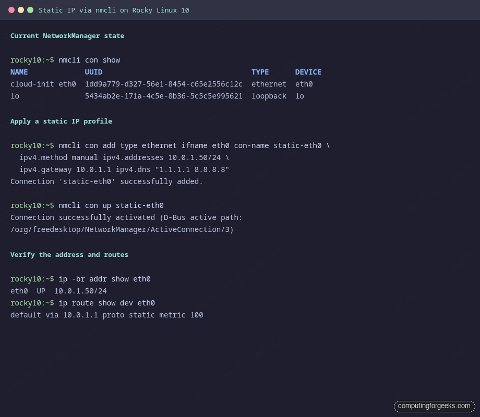Viewport: 480px width, 417px height.
Task: Select the default gateway route output line
Action: click(106, 315)
